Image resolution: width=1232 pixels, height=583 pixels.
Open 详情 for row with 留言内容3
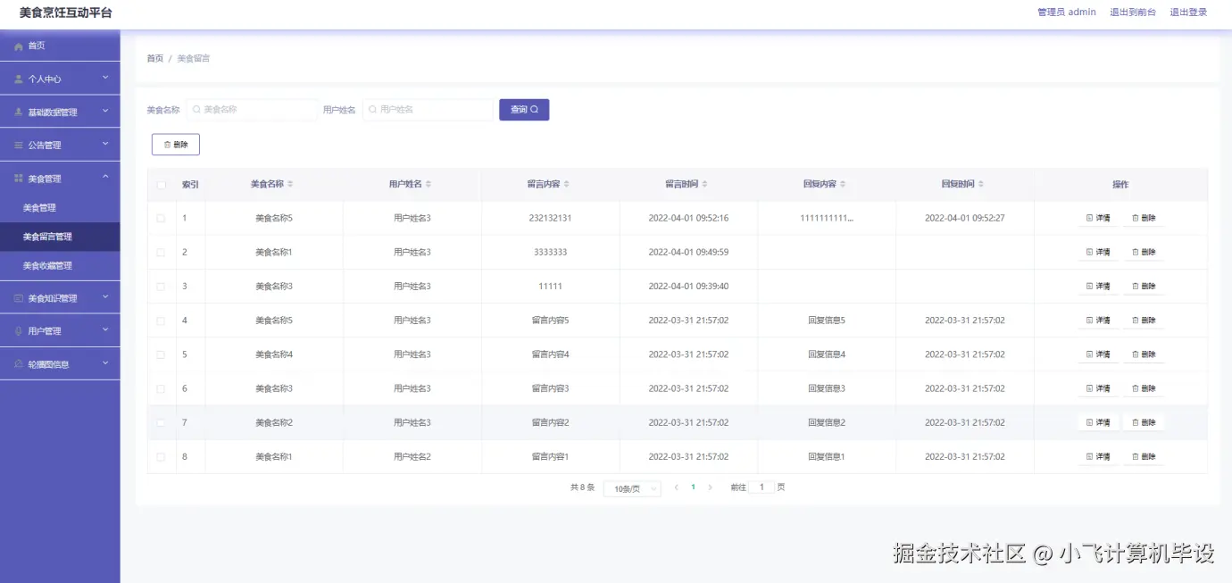tap(1098, 389)
